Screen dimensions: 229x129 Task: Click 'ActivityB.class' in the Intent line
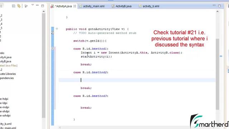pyautogui.click(x=165, y=53)
